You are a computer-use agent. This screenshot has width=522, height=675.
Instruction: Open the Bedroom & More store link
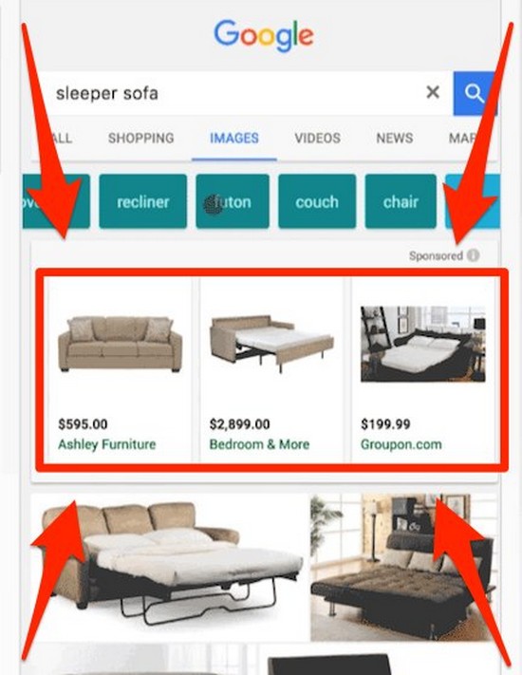(x=259, y=444)
